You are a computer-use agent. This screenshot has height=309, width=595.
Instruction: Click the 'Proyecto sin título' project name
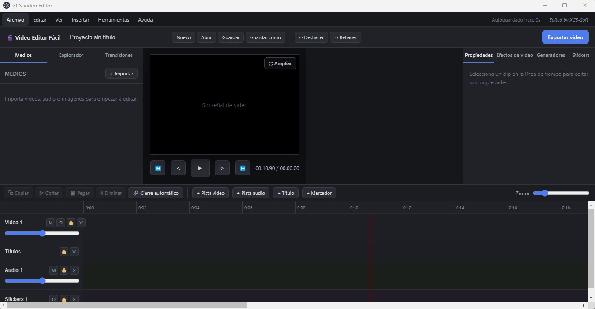click(93, 37)
